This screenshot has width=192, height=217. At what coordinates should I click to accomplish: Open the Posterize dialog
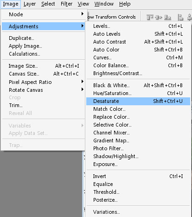(x=138, y=200)
